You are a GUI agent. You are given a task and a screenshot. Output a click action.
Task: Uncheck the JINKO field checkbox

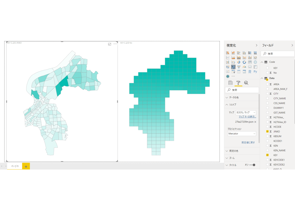(267, 131)
